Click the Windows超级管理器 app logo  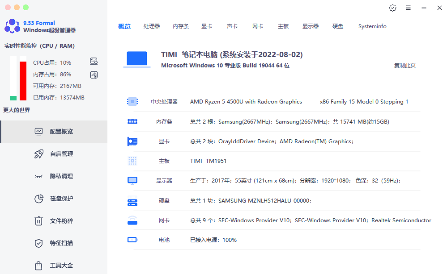pos(12,26)
